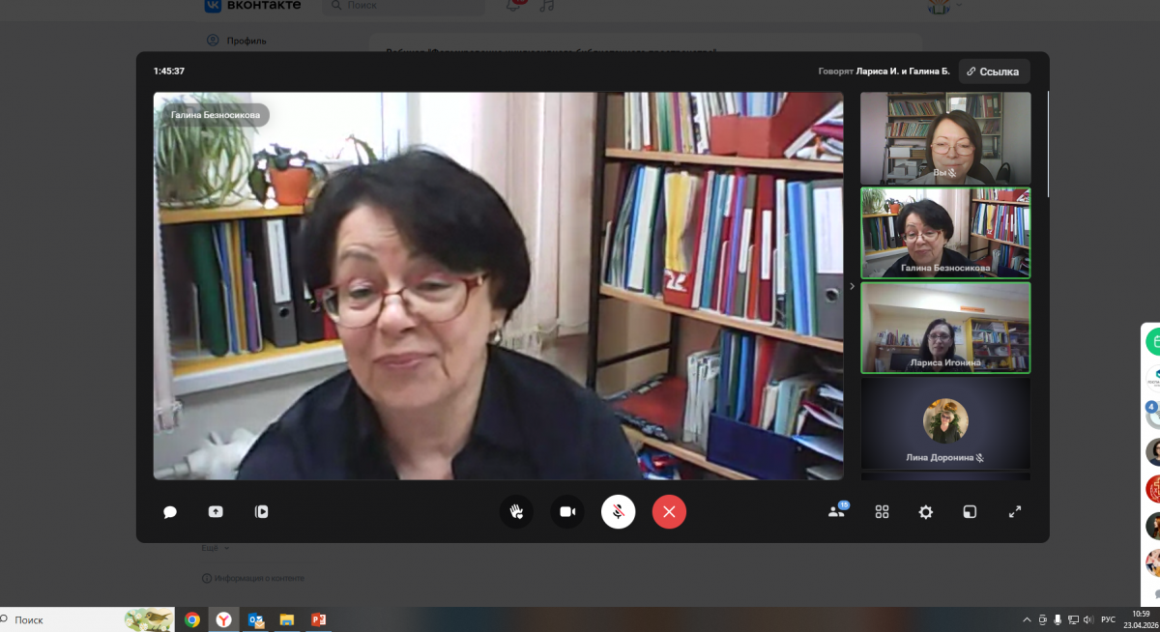Screen dimensions: 1160x632
Task: Switch the РУС keyboard language indicator
Action: click(1108, 619)
